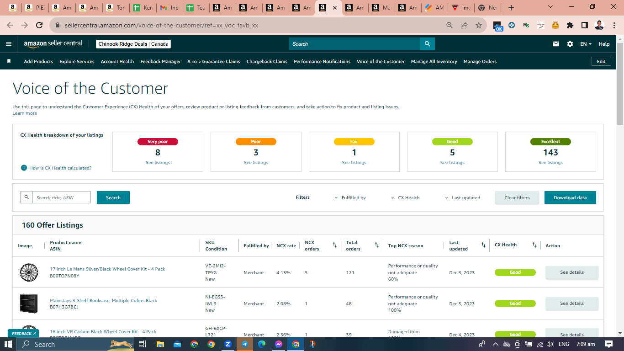Viewport: 624px width, 351px height.
Task: Close the FEEDBACK tab widget
Action: pyautogui.click(x=35, y=334)
